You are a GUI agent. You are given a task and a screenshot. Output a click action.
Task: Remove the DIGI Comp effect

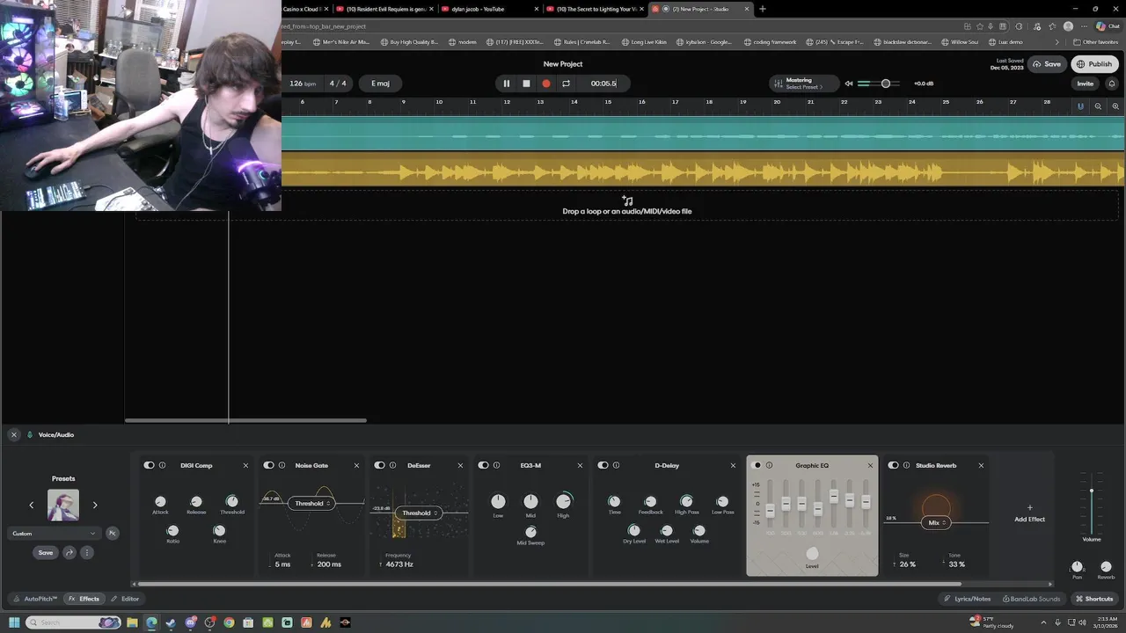click(x=245, y=465)
